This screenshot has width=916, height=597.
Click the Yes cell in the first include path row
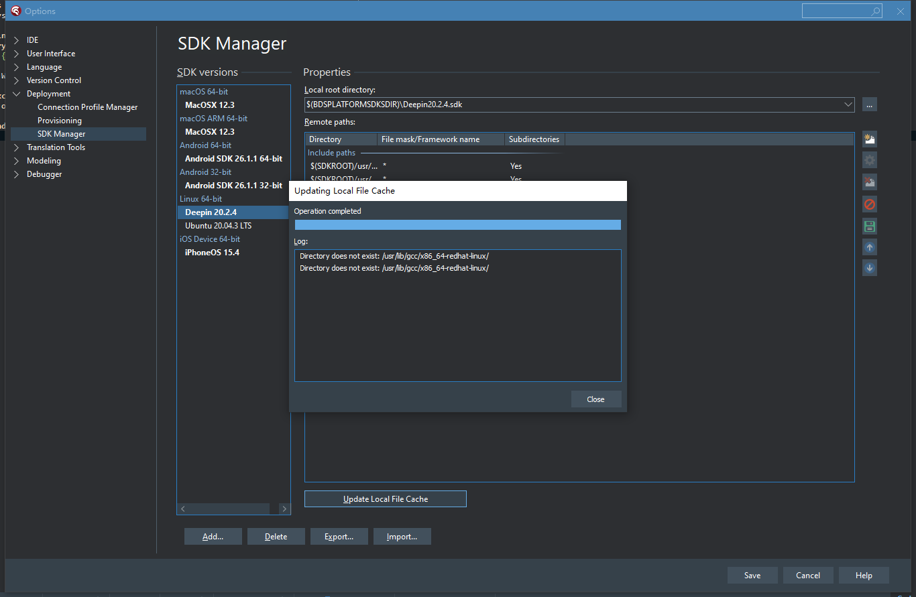tap(516, 166)
